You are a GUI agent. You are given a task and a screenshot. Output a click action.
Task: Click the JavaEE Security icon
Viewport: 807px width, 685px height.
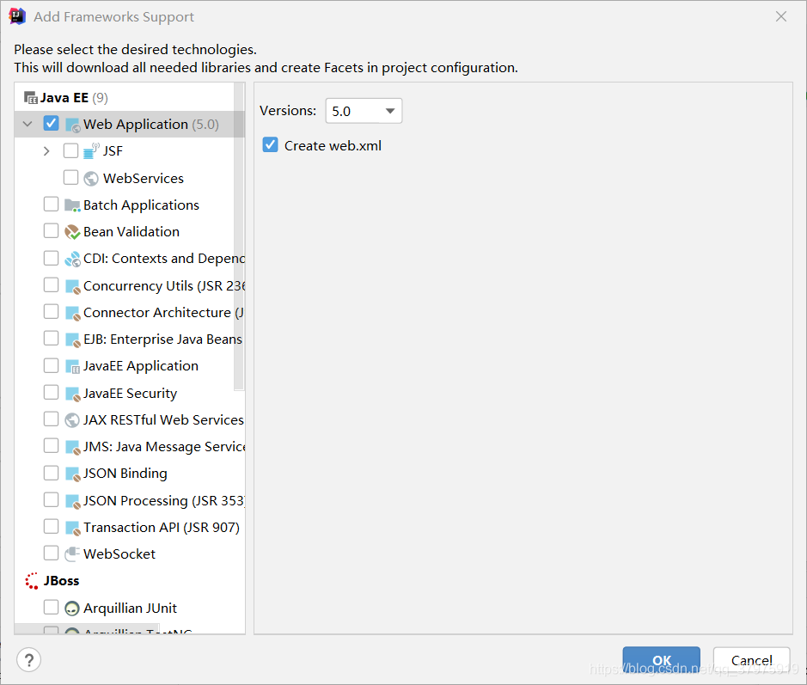pyautogui.click(x=72, y=394)
